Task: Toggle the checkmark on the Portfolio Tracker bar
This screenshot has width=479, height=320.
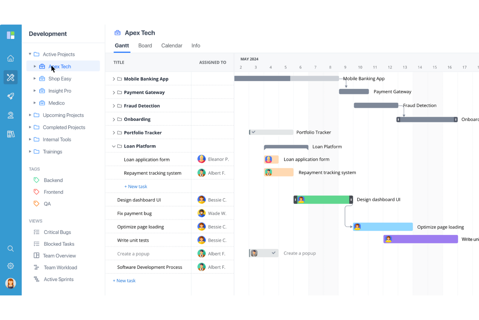Action: [254, 132]
